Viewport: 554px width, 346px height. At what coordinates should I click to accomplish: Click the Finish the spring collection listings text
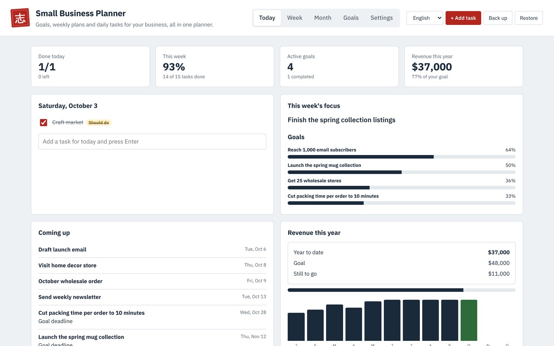342,120
